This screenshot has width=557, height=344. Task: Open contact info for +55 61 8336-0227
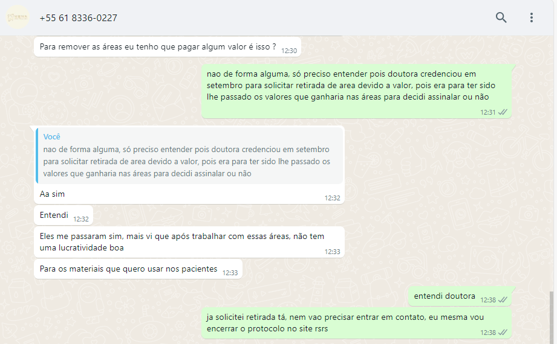point(79,18)
